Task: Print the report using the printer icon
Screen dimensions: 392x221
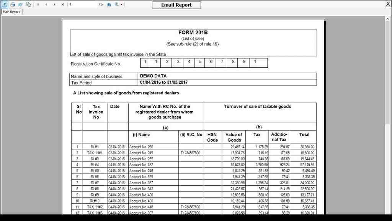Action: [x=12, y=5]
